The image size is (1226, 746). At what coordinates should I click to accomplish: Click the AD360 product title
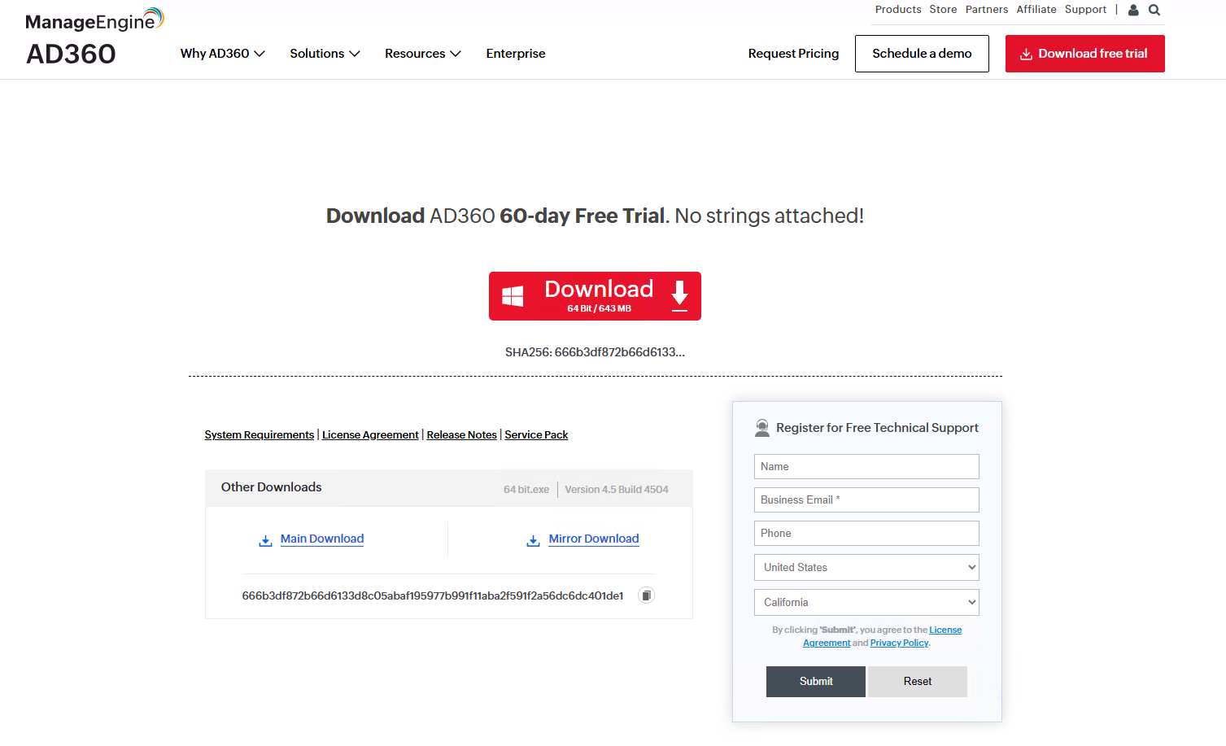(71, 55)
